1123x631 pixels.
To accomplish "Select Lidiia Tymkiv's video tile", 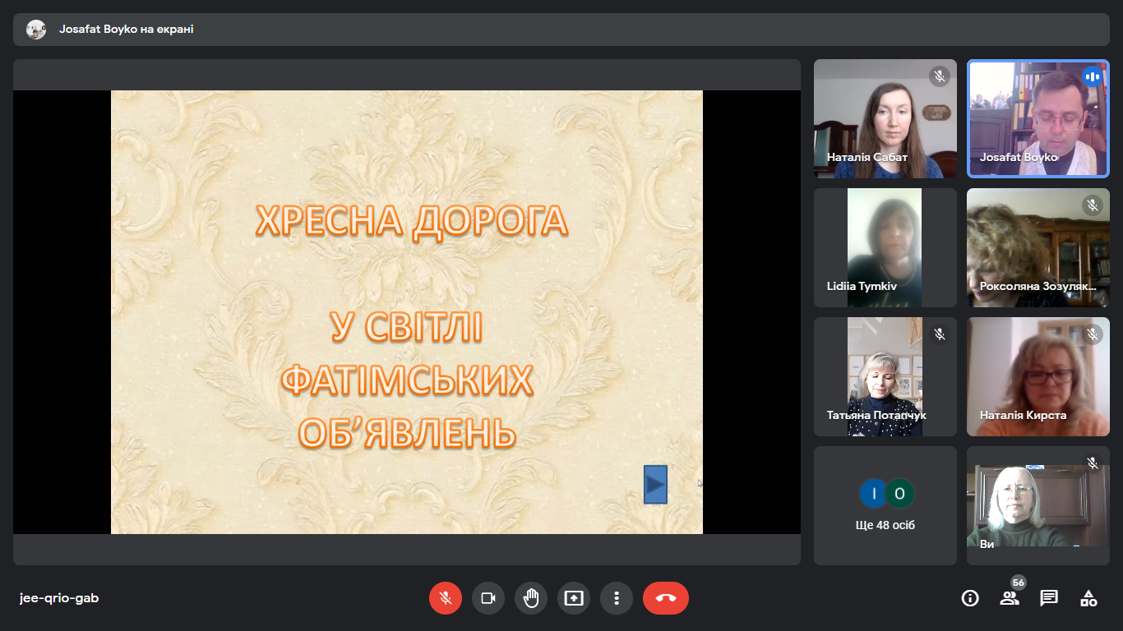I will (885, 247).
